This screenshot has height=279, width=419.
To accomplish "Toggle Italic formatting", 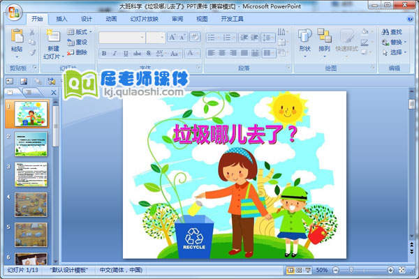I will coord(115,54).
